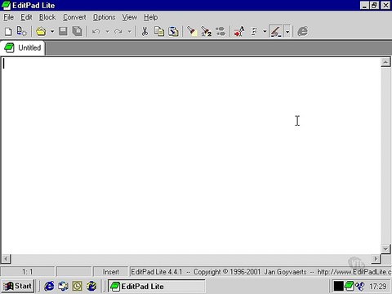Create a new blank file
The image size is (392, 294).
pos(8,32)
